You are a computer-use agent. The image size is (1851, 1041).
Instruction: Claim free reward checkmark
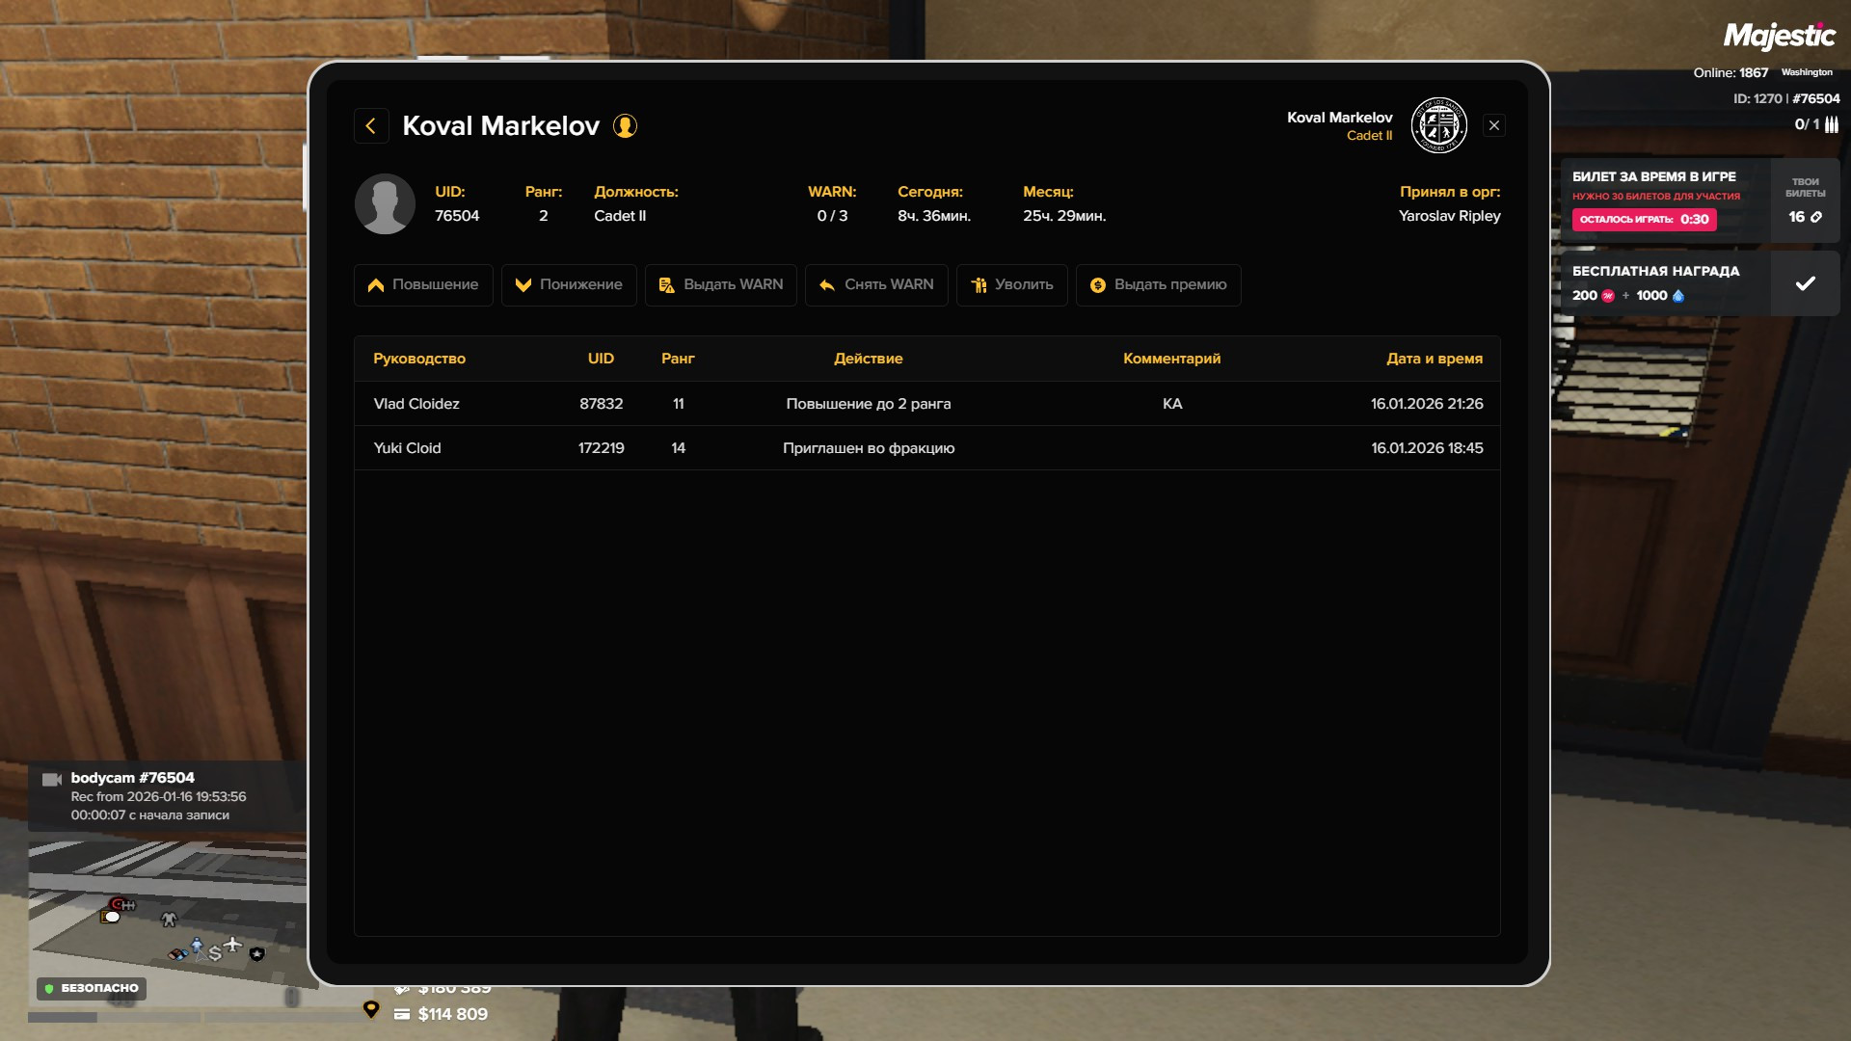pos(1805,283)
